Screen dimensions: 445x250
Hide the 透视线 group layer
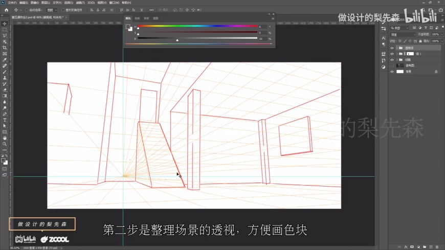tap(392, 48)
